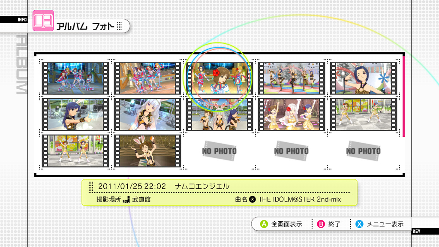
Task: Select 全画面表示 full screen option
Action: pos(287,224)
